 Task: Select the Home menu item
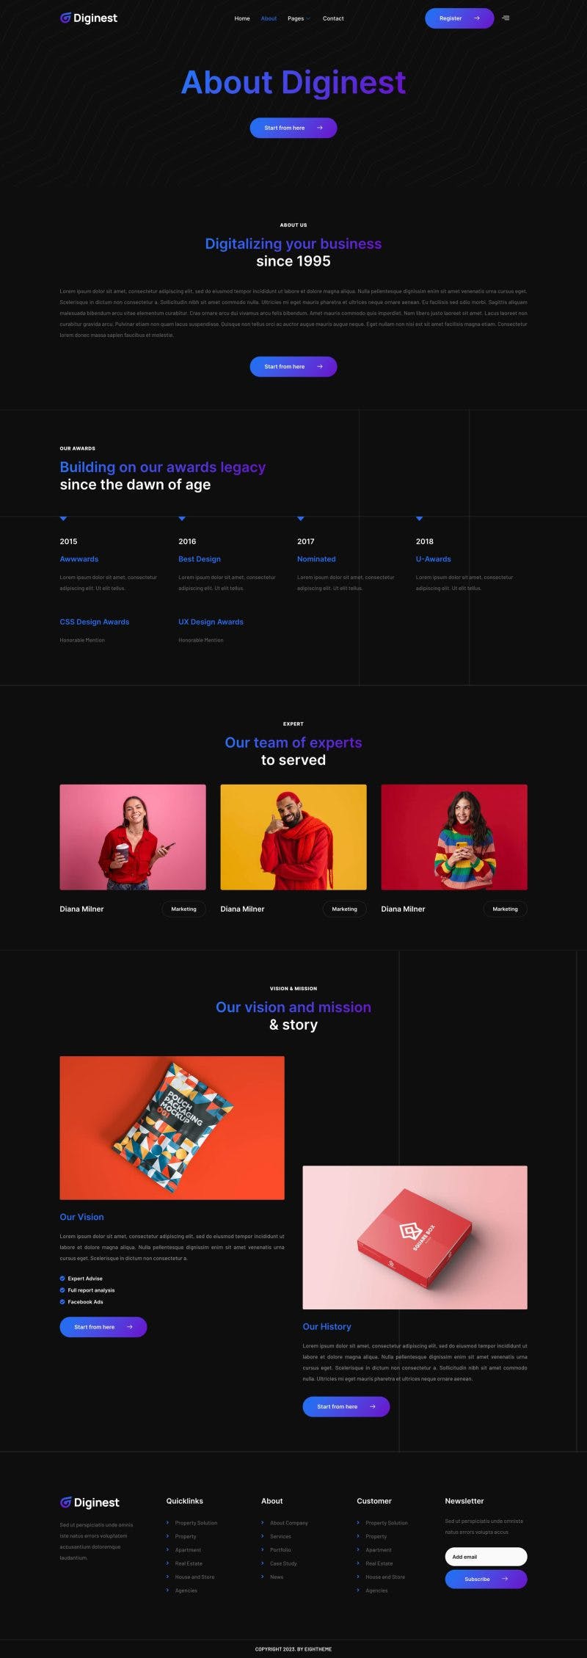click(242, 18)
